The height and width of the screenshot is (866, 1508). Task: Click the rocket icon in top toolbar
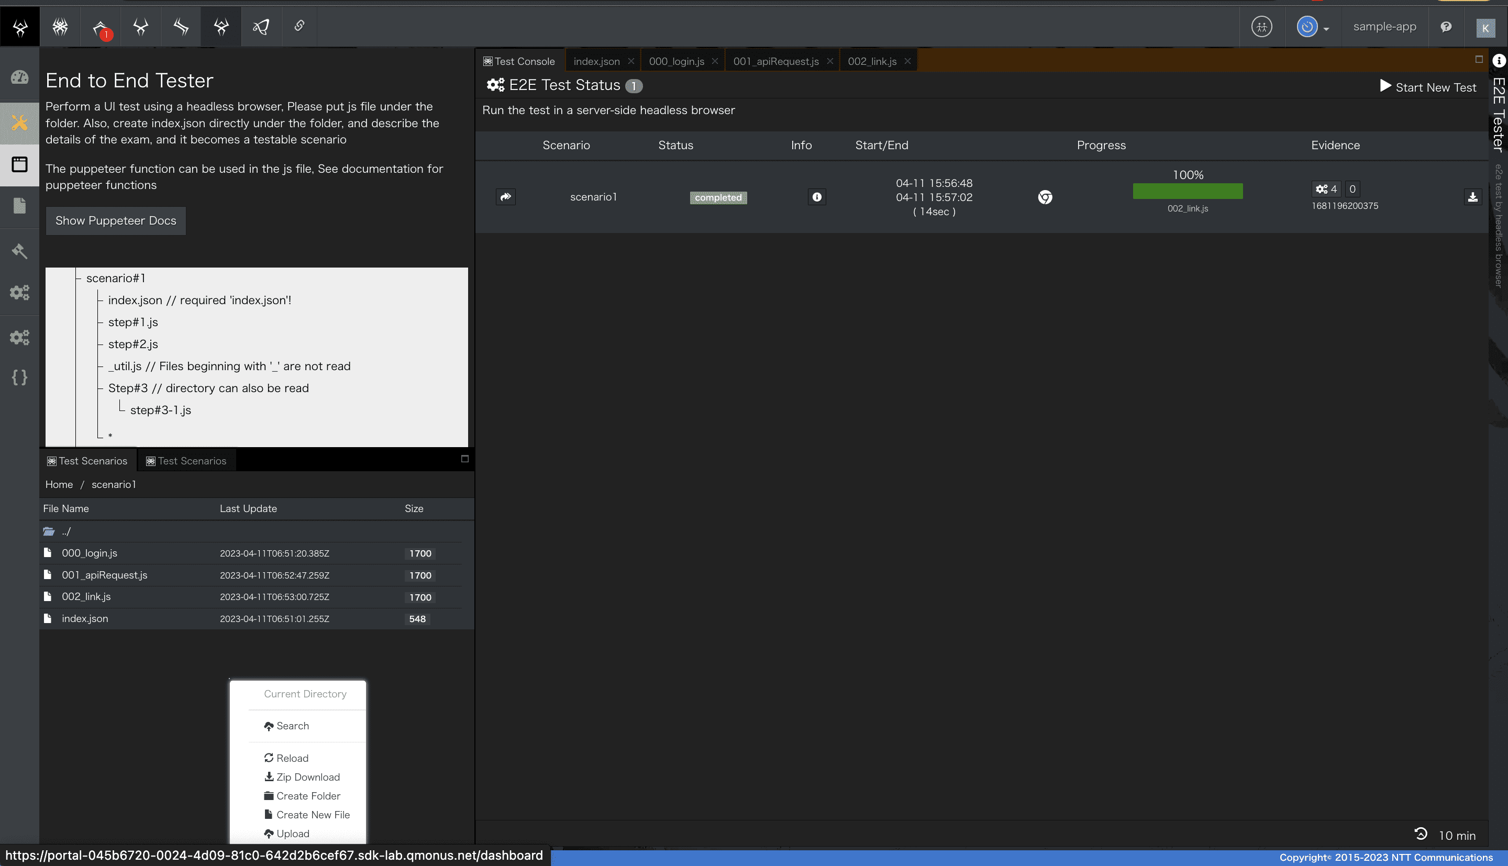[261, 26]
